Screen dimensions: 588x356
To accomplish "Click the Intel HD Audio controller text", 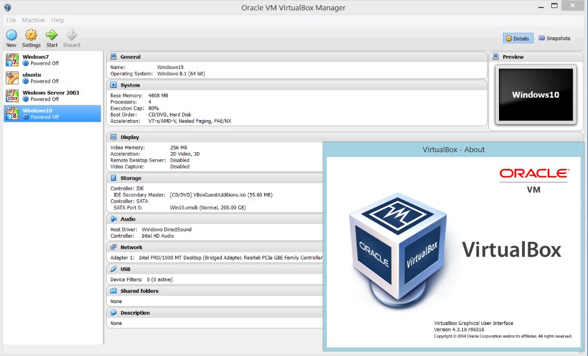I will [157, 235].
